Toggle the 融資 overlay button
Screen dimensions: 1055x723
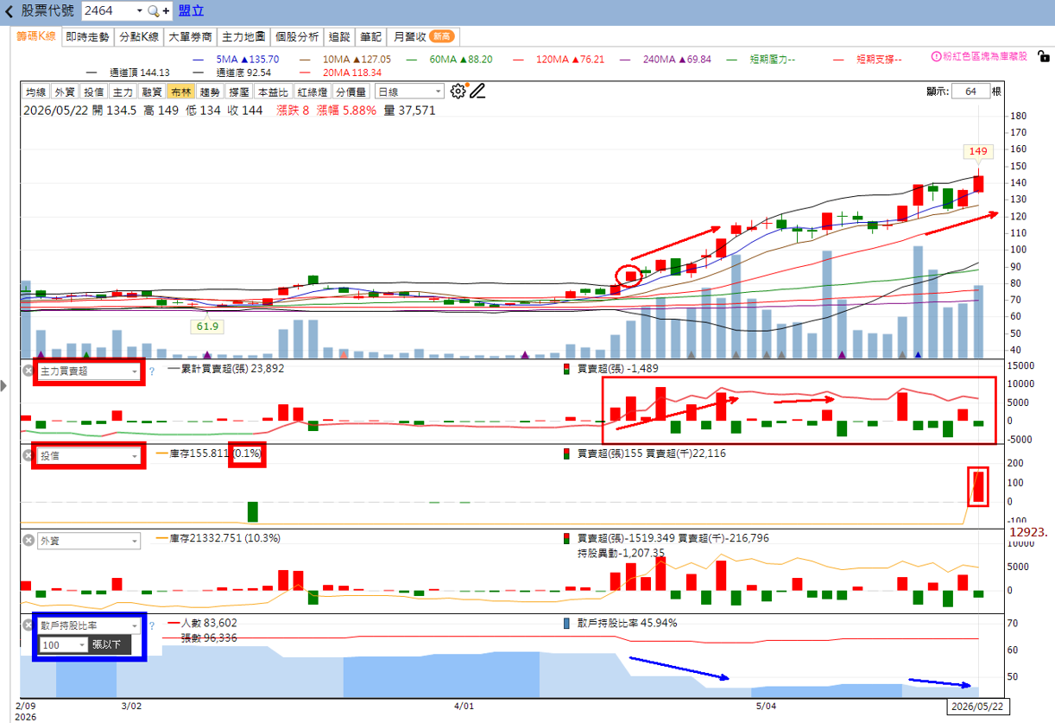coord(152,92)
